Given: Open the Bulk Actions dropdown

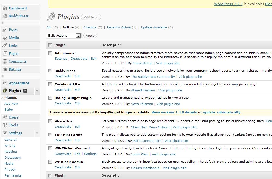Looking at the screenshot, I should click(x=64, y=36).
